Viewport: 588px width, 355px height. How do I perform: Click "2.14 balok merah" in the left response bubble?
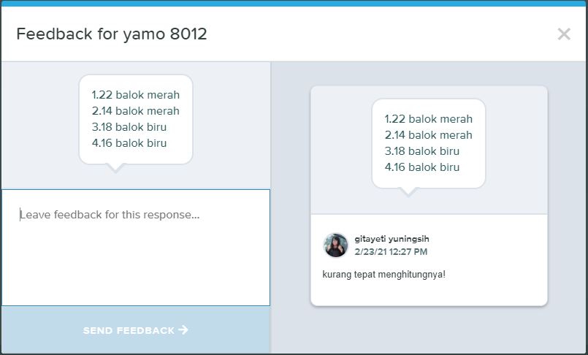[x=136, y=111]
